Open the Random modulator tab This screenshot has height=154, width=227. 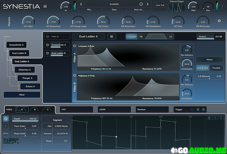[x=152, y=109]
